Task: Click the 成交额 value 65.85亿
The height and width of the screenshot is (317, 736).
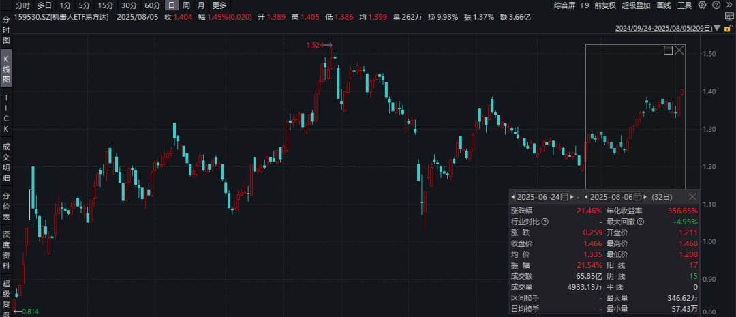Action: click(589, 276)
